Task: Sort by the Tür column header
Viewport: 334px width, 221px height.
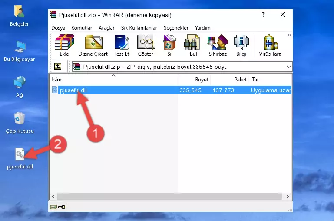Action: [270, 80]
